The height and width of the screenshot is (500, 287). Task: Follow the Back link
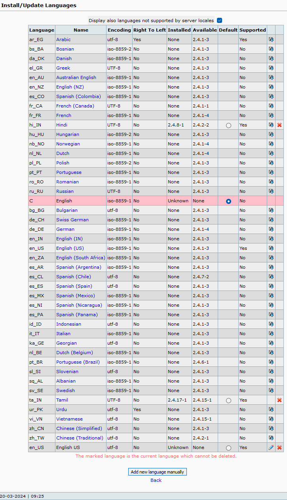click(x=156, y=480)
